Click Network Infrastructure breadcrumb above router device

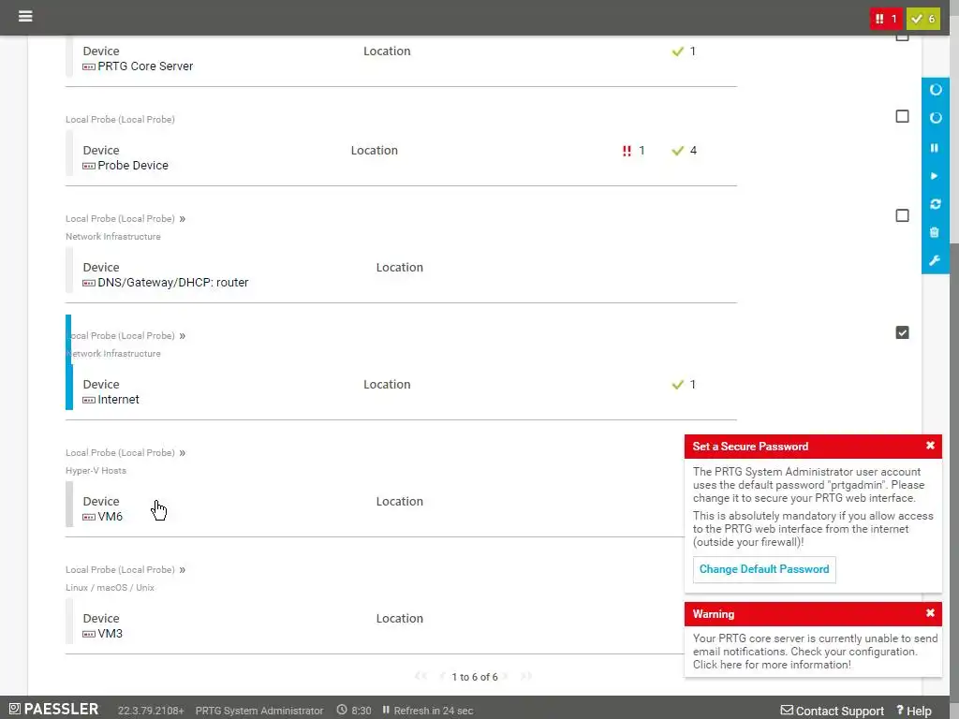click(x=113, y=237)
